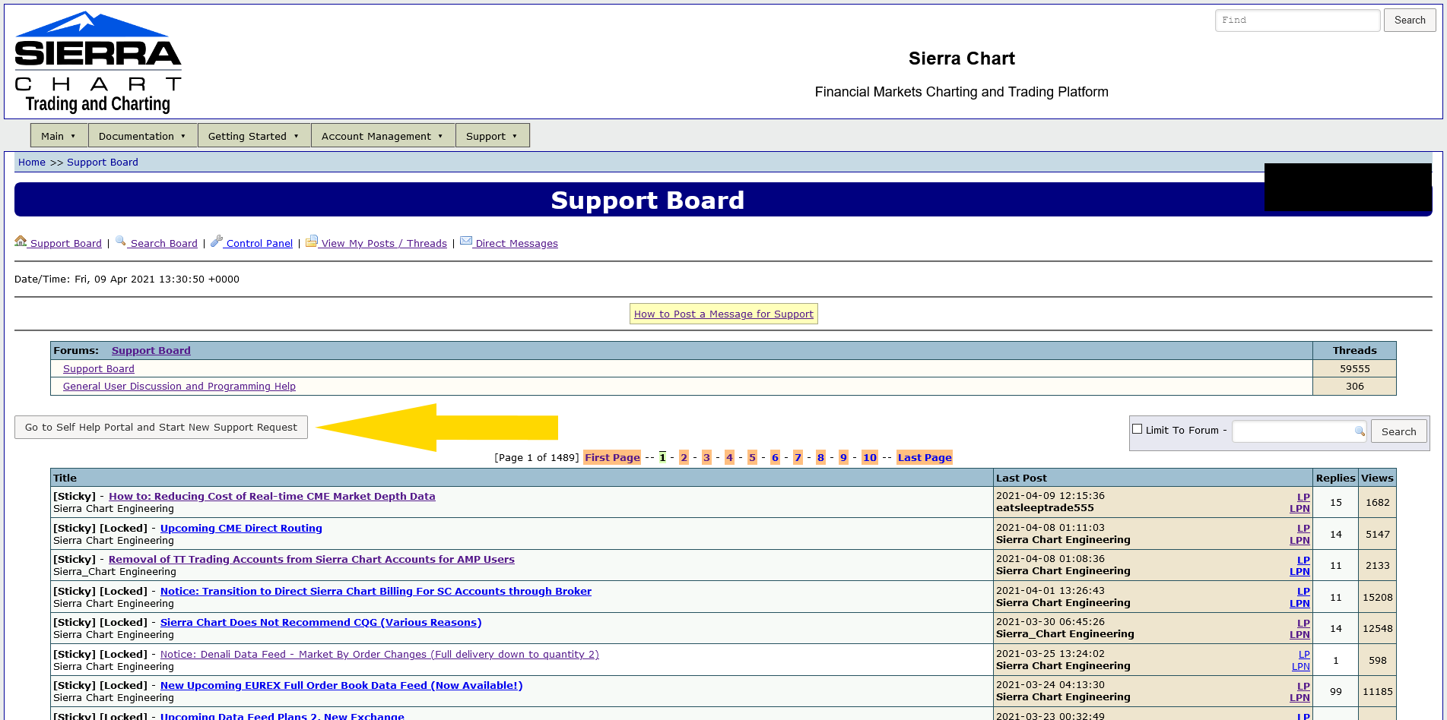
Task: Expand the Documentation menu
Action: [x=143, y=136]
